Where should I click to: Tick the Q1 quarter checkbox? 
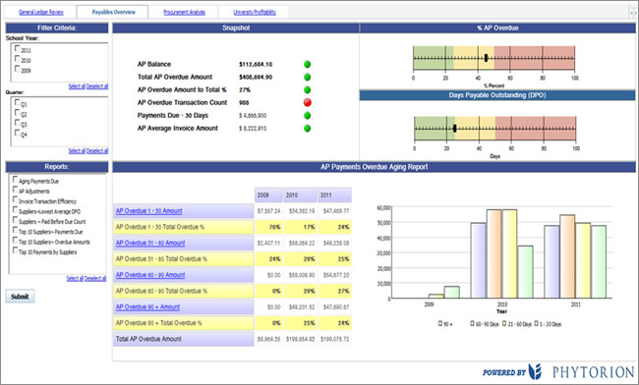coord(17,102)
